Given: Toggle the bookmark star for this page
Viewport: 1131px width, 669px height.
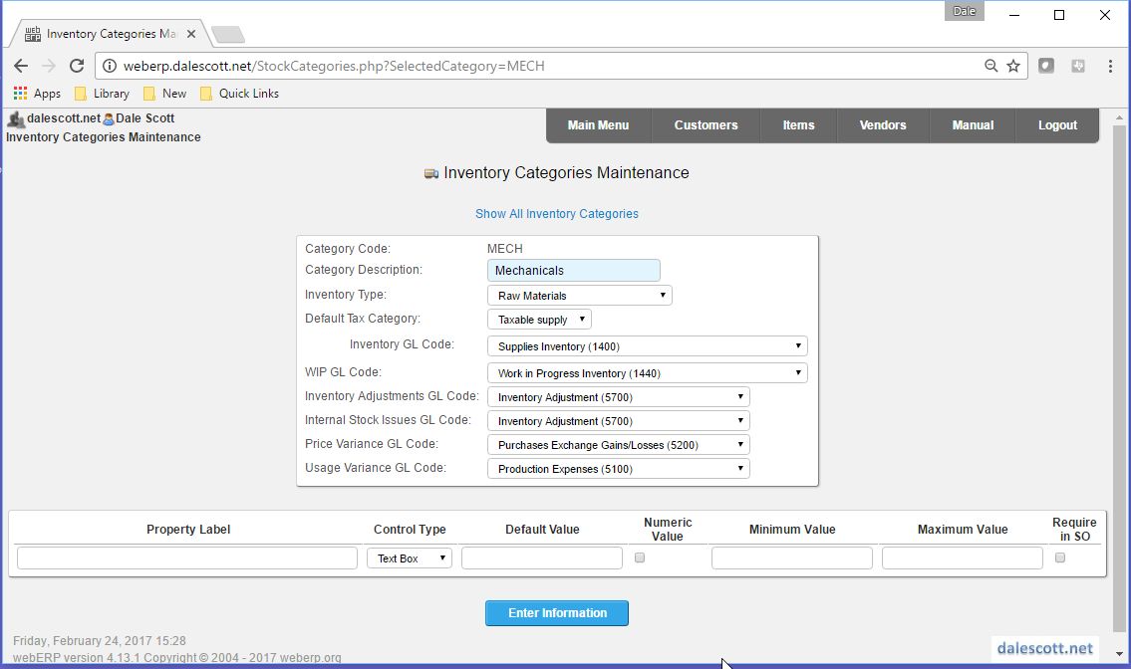Looking at the screenshot, I should 1013,65.
